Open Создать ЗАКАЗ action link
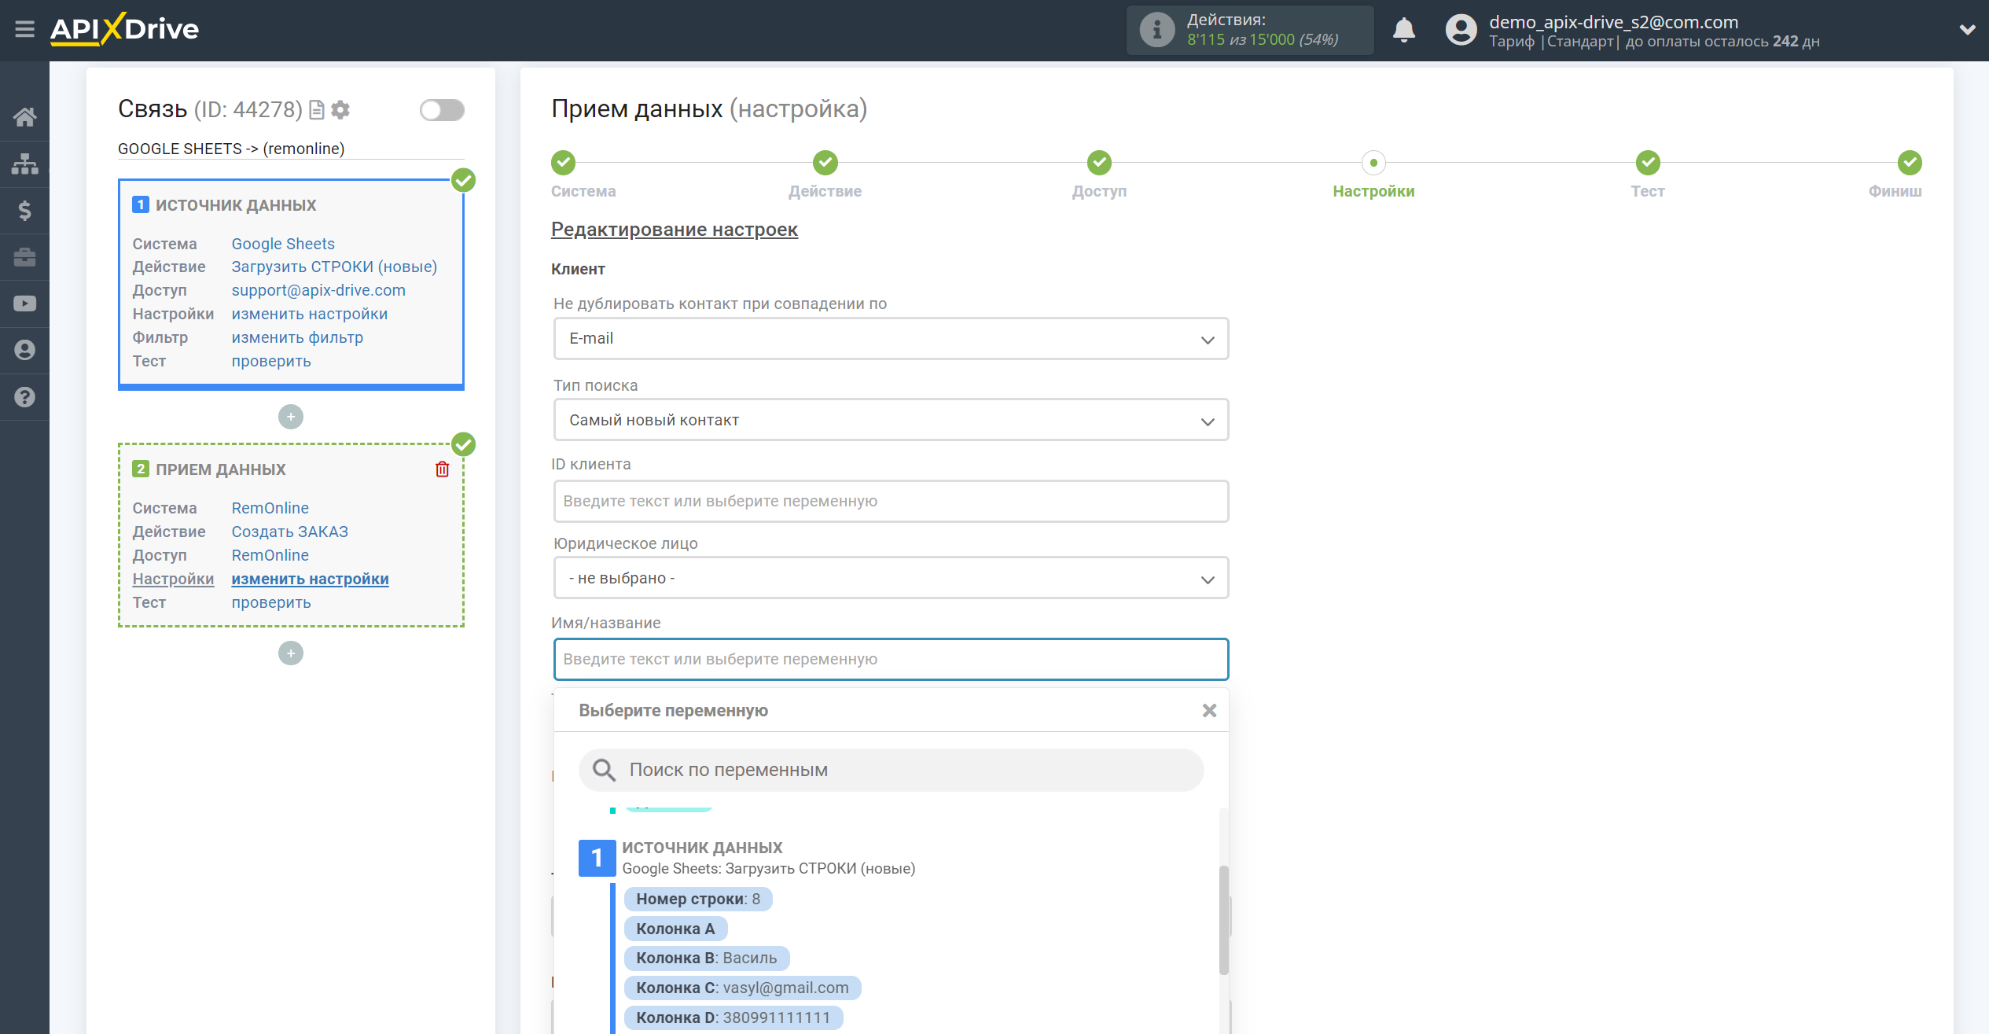 tap(289, 532)
